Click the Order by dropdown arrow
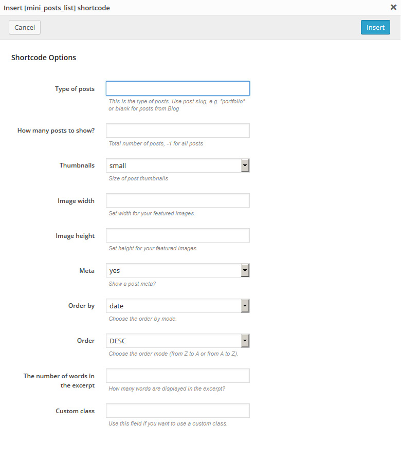 245,306
